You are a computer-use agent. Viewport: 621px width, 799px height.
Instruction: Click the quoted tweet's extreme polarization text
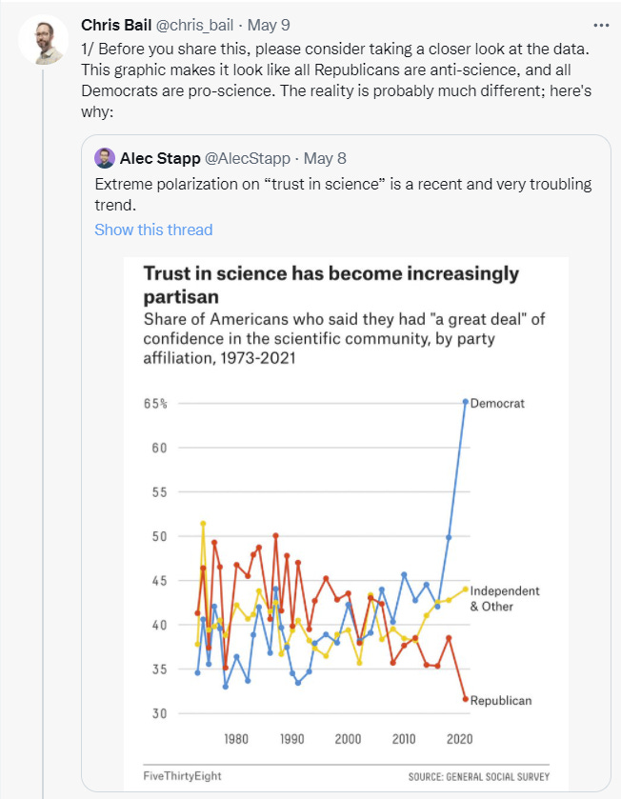pos(343,193)
